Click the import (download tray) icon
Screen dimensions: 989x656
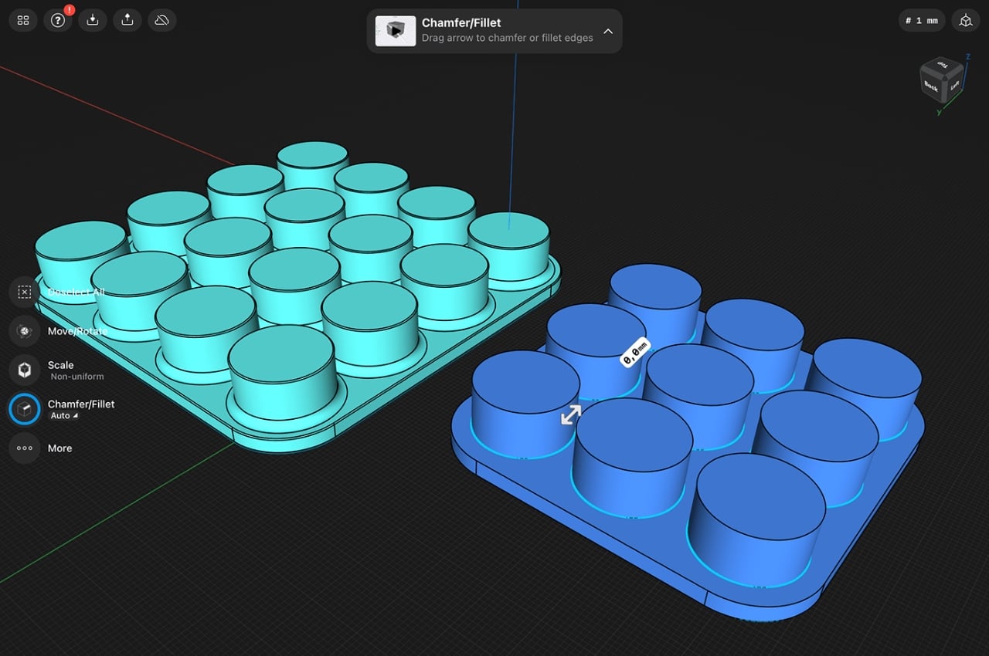tap(92, 20)
